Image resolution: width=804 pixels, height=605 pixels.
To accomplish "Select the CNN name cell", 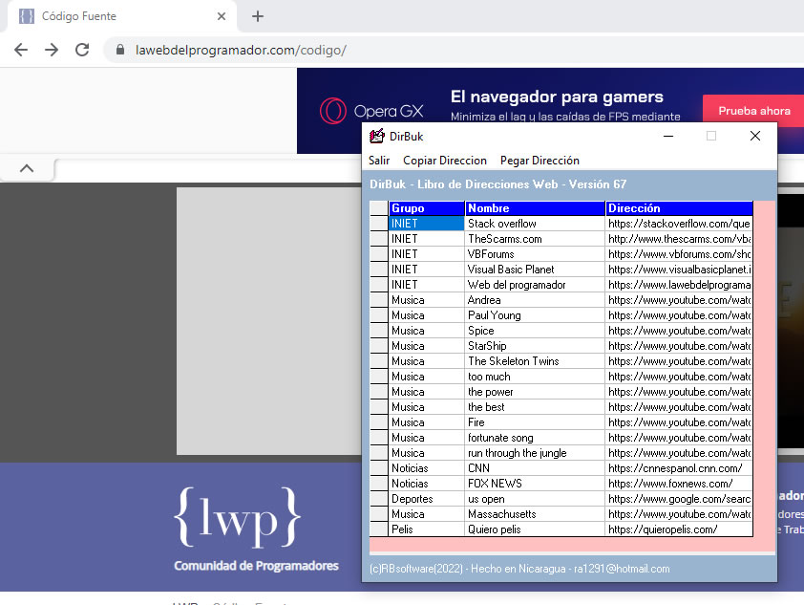I will (536, 468).
